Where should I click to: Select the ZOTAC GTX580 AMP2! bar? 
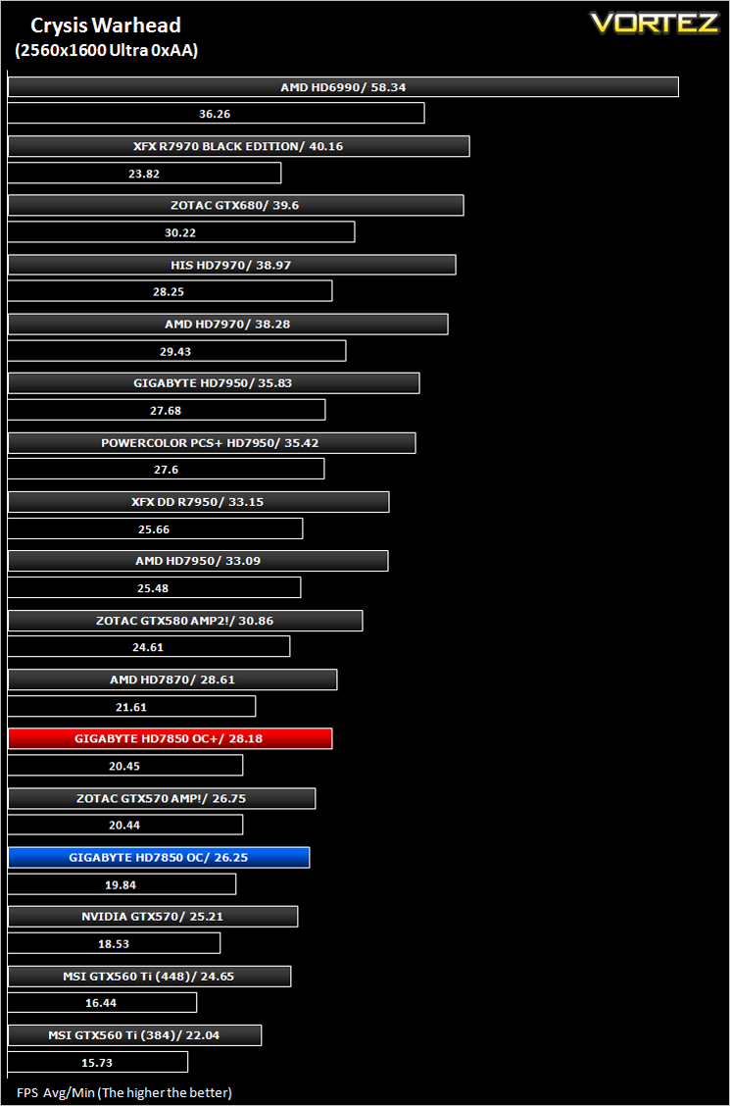pos(185,621)
